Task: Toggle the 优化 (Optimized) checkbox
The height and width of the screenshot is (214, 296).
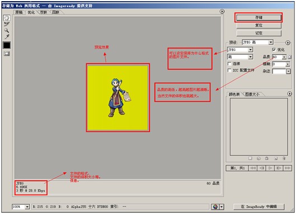Action: coord(274,50)
